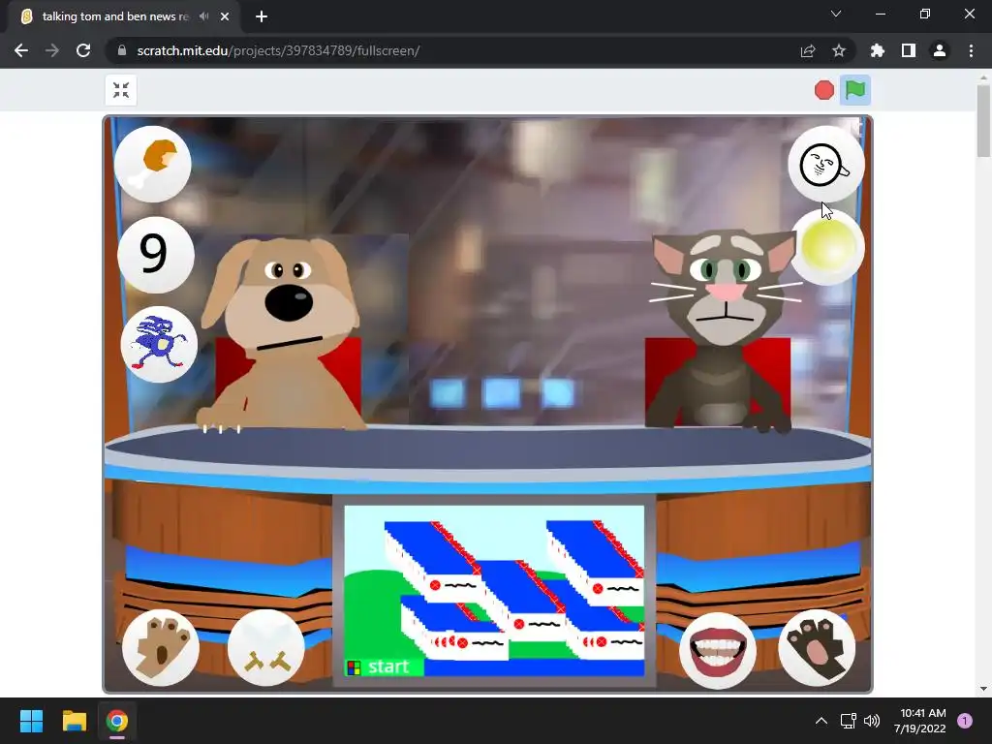Image resolution: width=992 pixels, height=744 pixels.
Task: Open the Windows Start menu
Action: pos(31,721)
